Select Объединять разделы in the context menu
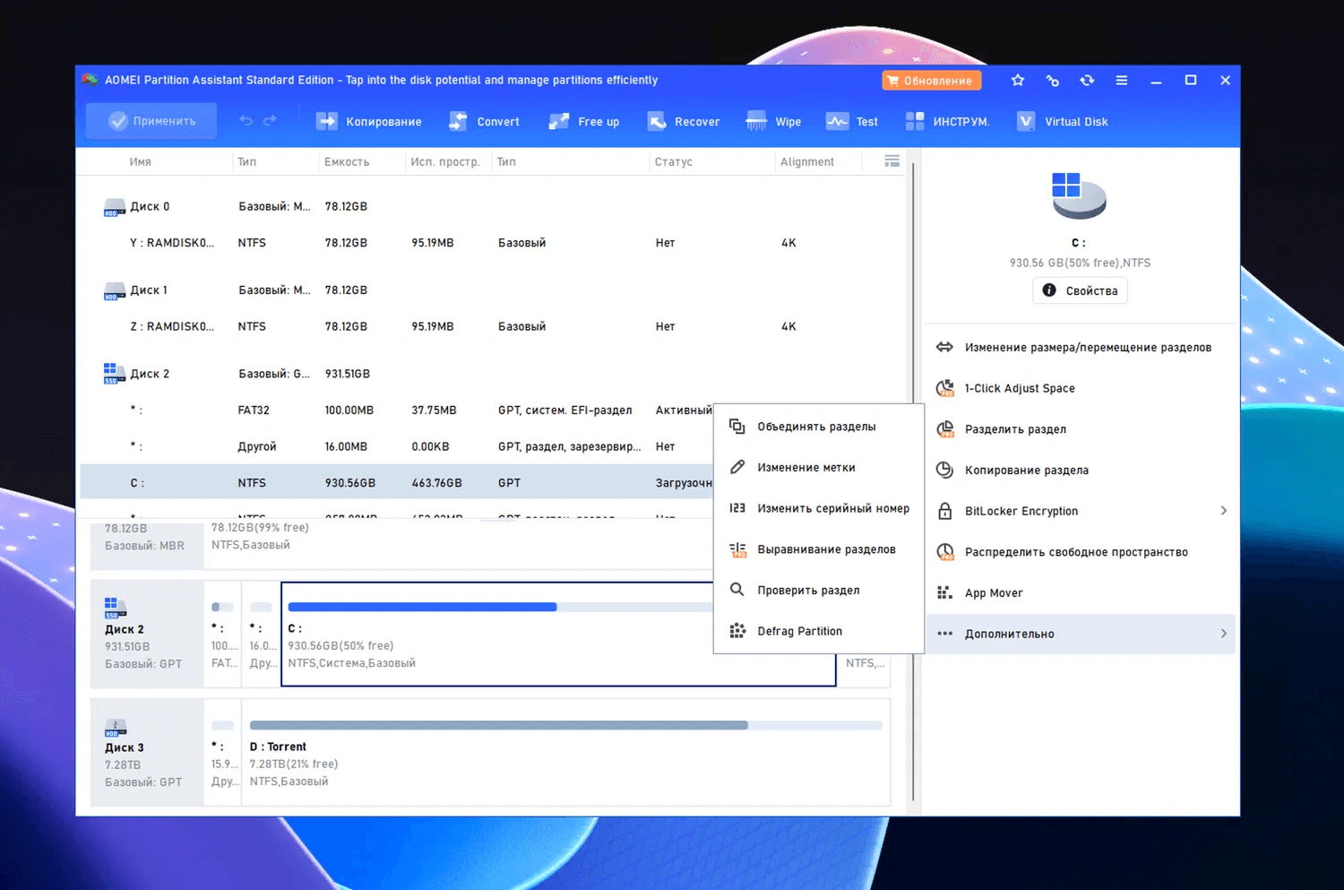1344x890 pixels. [x=816, y=427]
